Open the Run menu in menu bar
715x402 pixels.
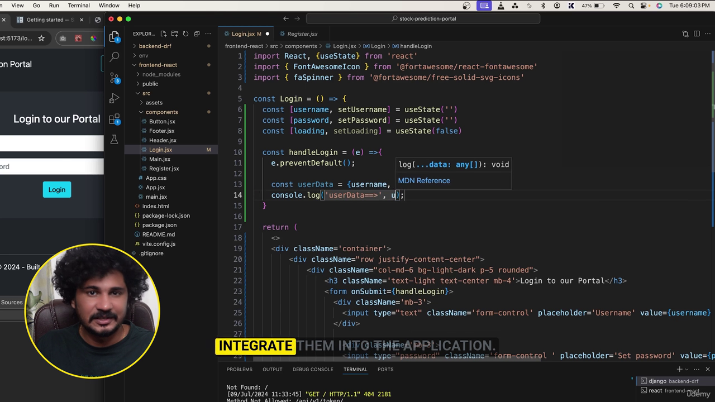(54, 6)
